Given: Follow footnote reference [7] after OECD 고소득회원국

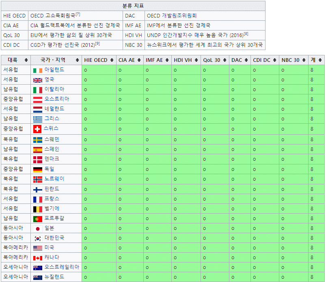Looking at the screenshot, I should [x=78, y=14].
